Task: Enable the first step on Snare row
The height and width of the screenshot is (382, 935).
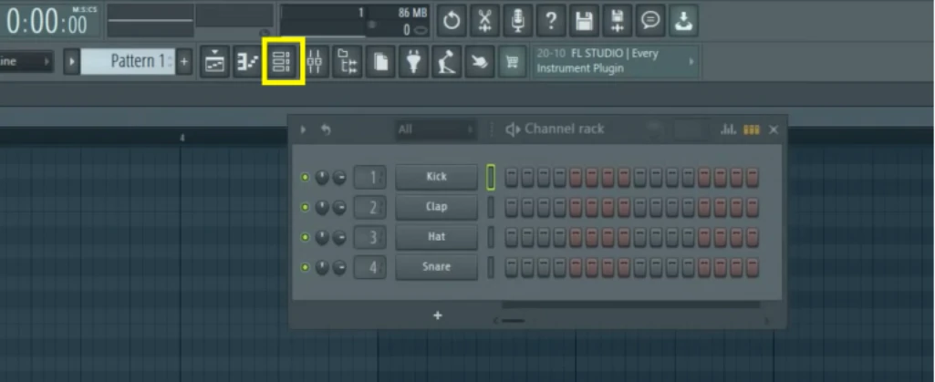Action: pyautogui.click(x=512, y=267)
